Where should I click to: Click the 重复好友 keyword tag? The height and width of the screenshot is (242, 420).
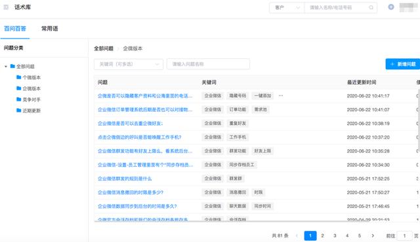coord(238,123)
